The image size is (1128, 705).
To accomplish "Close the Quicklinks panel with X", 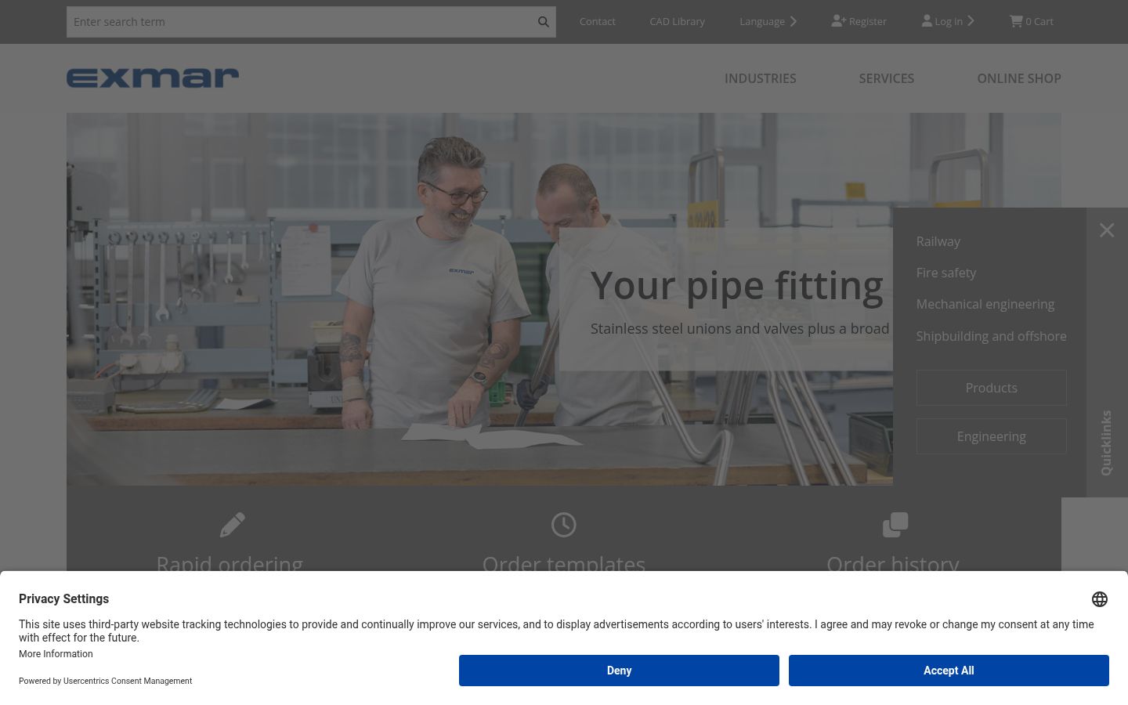I will coord(1107,230).
